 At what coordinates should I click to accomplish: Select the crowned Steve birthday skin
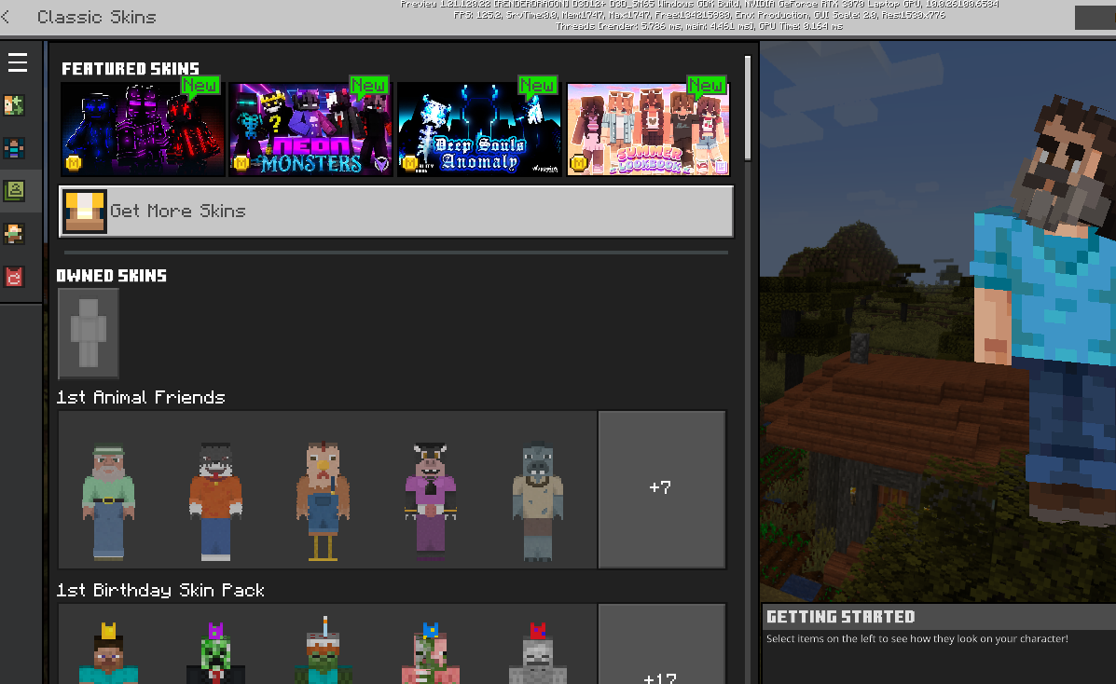pos(108,653)
